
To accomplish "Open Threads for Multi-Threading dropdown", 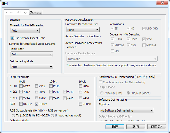I will pyautogui.click(x=25, y=31).
